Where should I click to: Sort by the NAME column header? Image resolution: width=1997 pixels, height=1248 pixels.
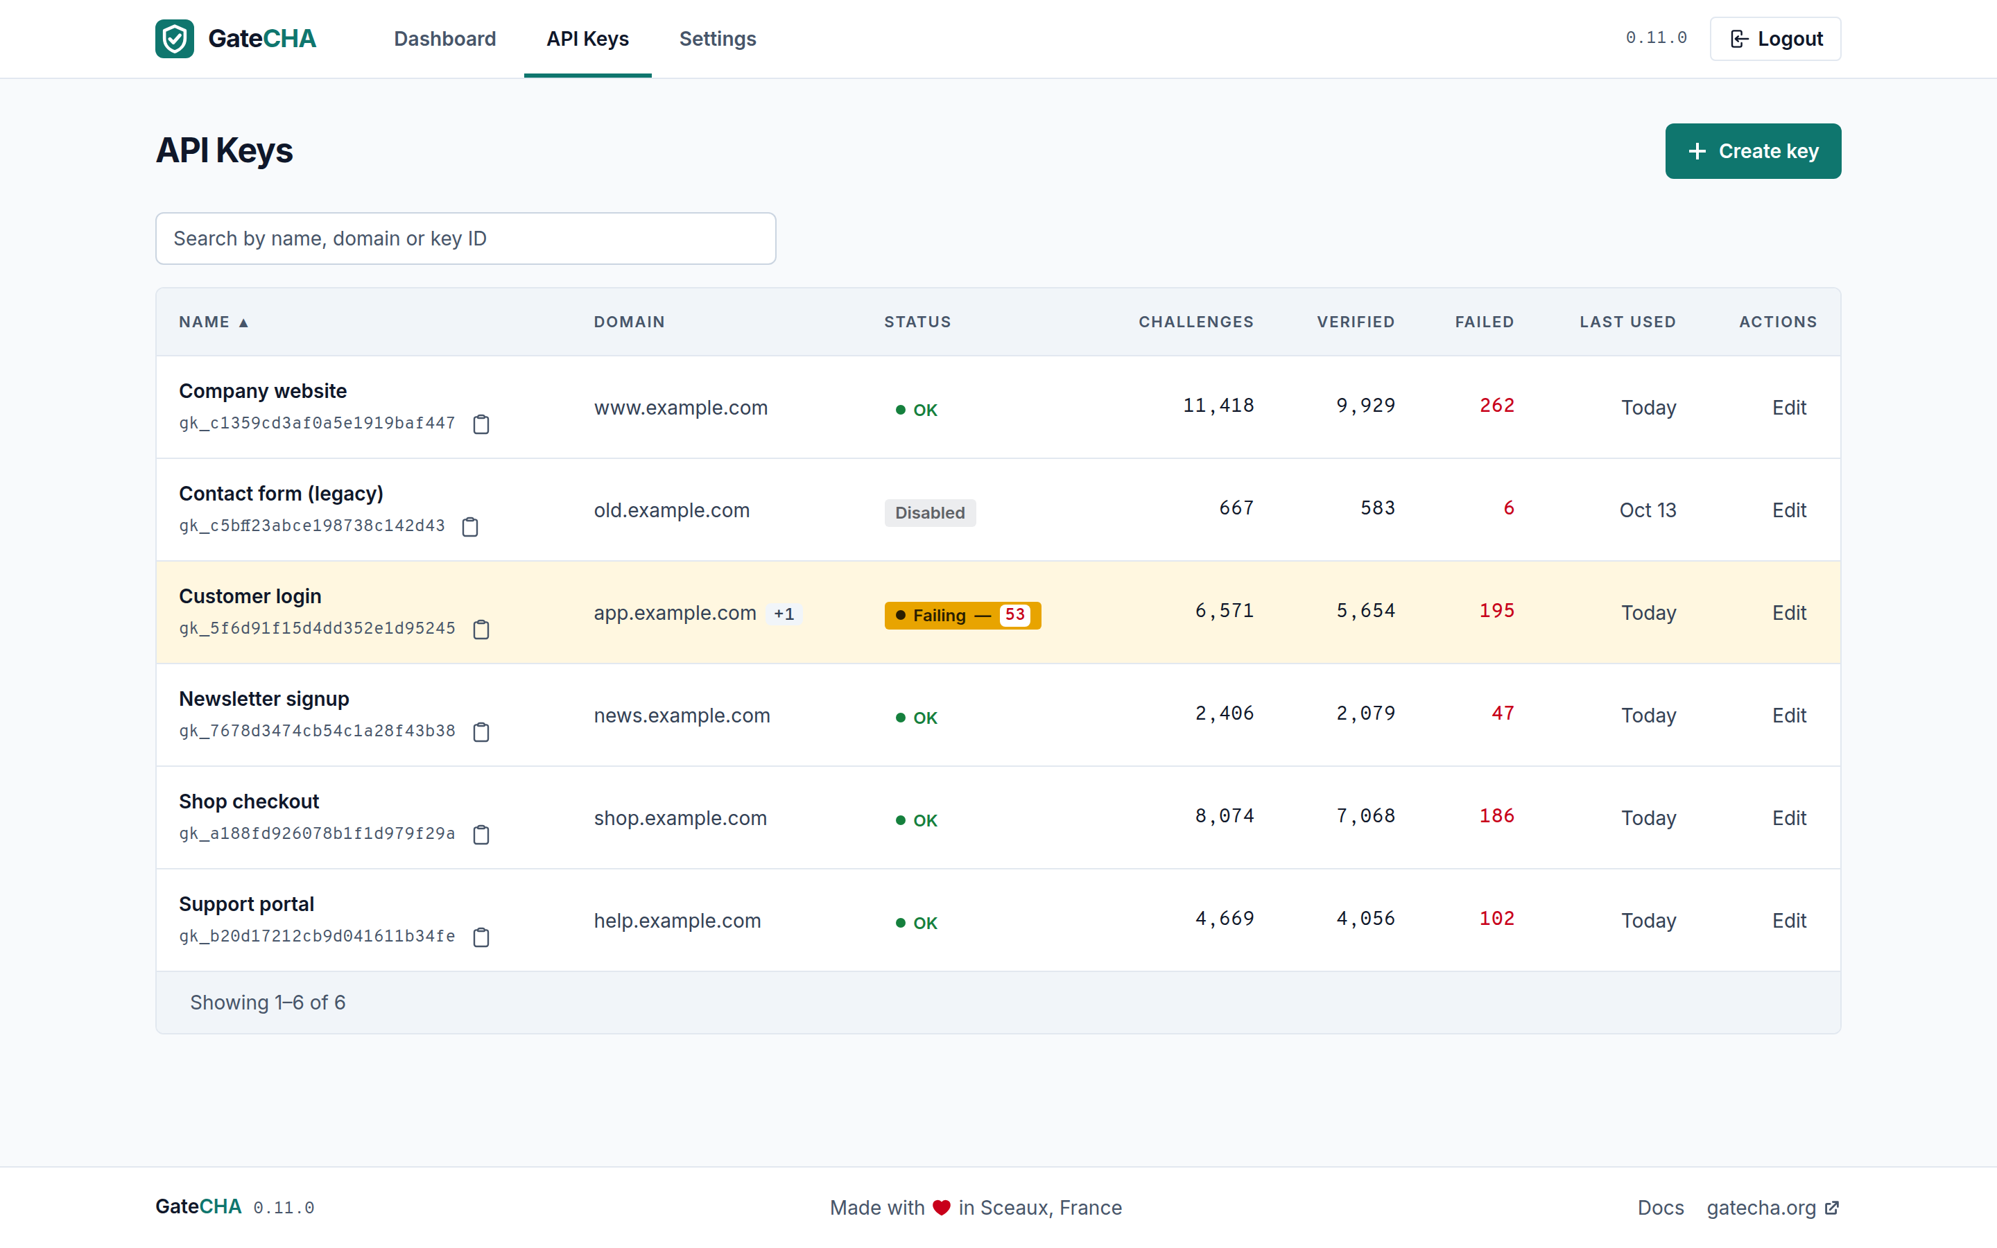coord(214,322)
